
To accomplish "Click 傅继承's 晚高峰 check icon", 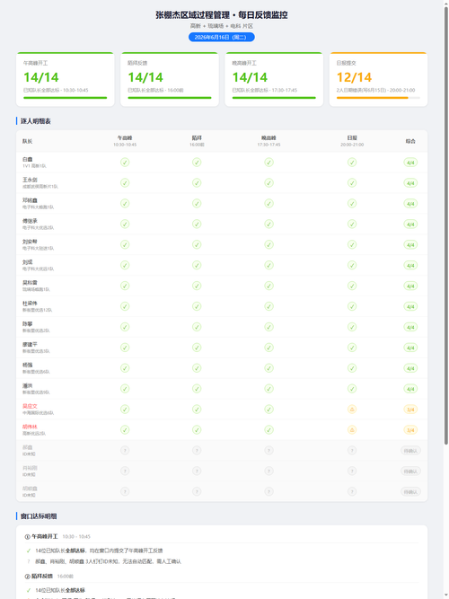I will 269,224.
